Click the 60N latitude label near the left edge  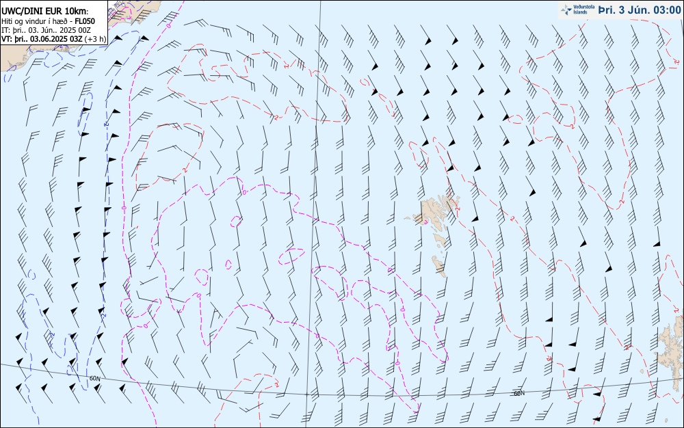tap(94, 378)
